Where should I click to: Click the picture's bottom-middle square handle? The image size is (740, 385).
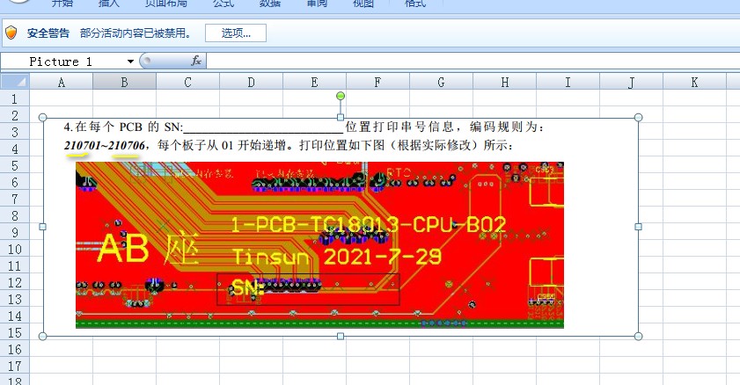click(x=341, y=336)
